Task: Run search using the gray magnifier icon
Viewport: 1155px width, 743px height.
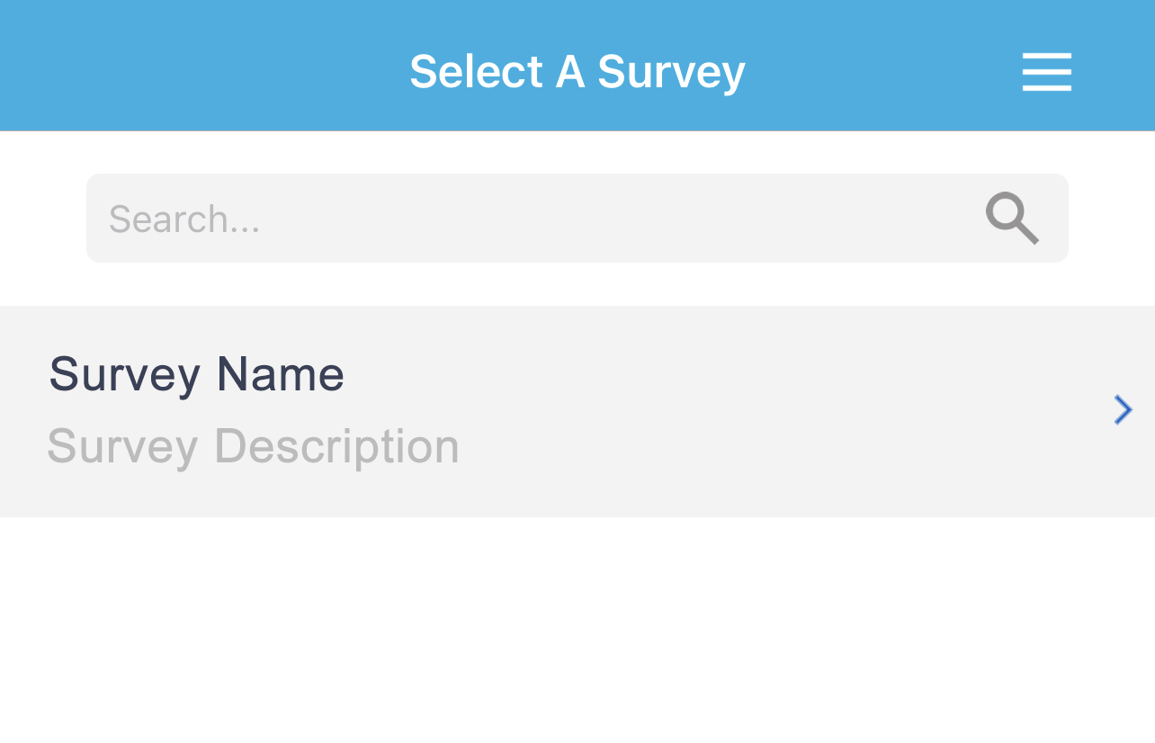Action: coord(1012,218)
